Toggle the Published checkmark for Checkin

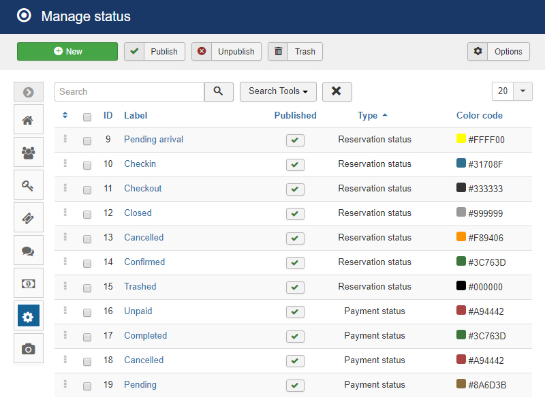click(295, 164)
